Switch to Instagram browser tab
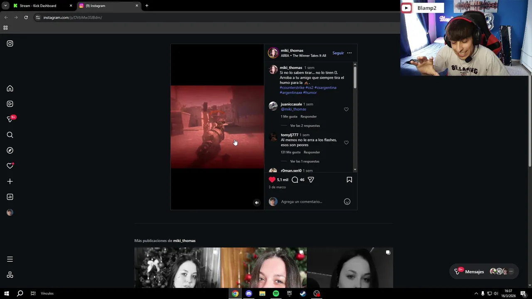 coord(106,6)
